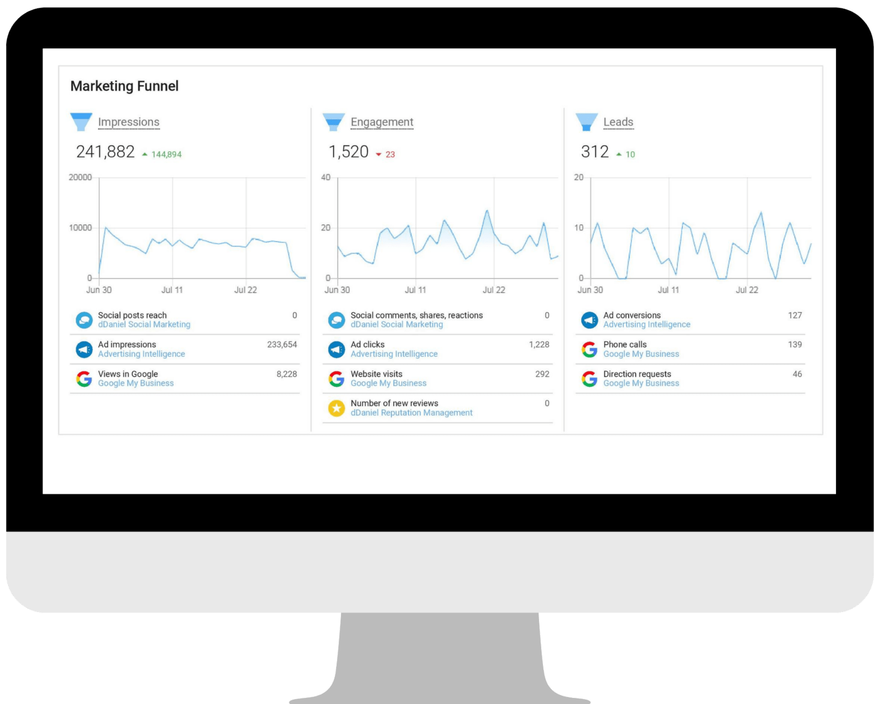Click the Phone calls label
880x704 pixels.
click(x=625, y=344)
